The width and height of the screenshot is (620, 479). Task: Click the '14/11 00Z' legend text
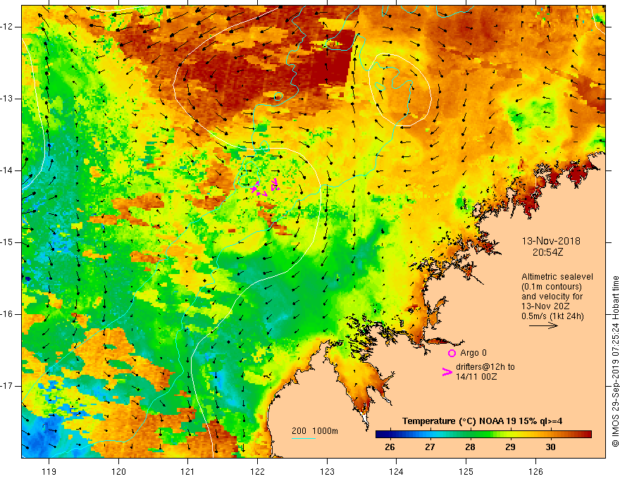tap(476, 377)
